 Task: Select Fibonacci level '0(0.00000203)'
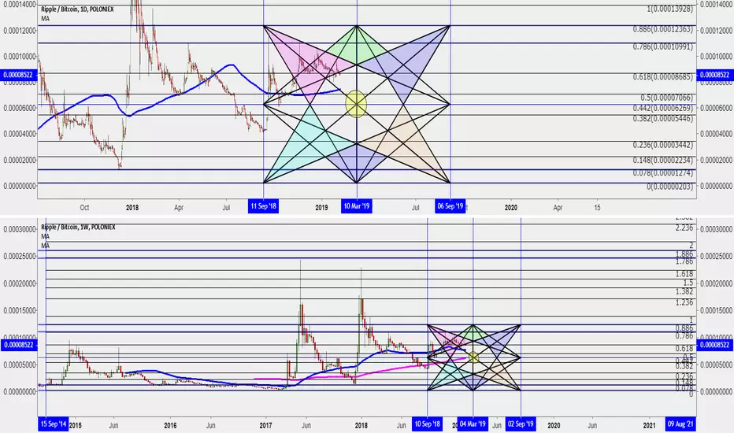tap(670, 187)
